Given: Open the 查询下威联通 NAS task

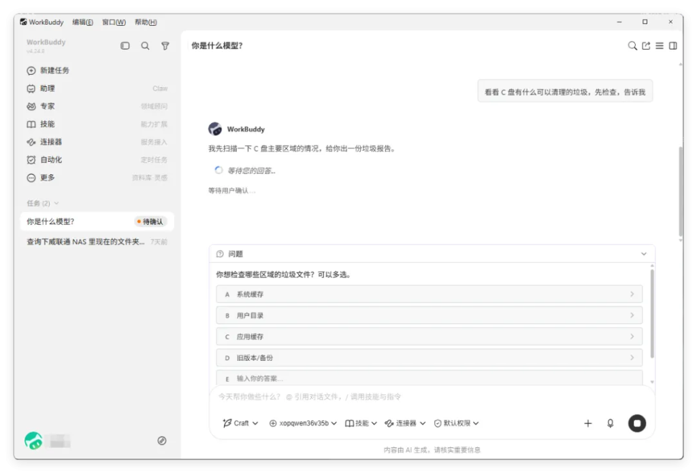Looking at the screenshot, I should tap(97, 242).
